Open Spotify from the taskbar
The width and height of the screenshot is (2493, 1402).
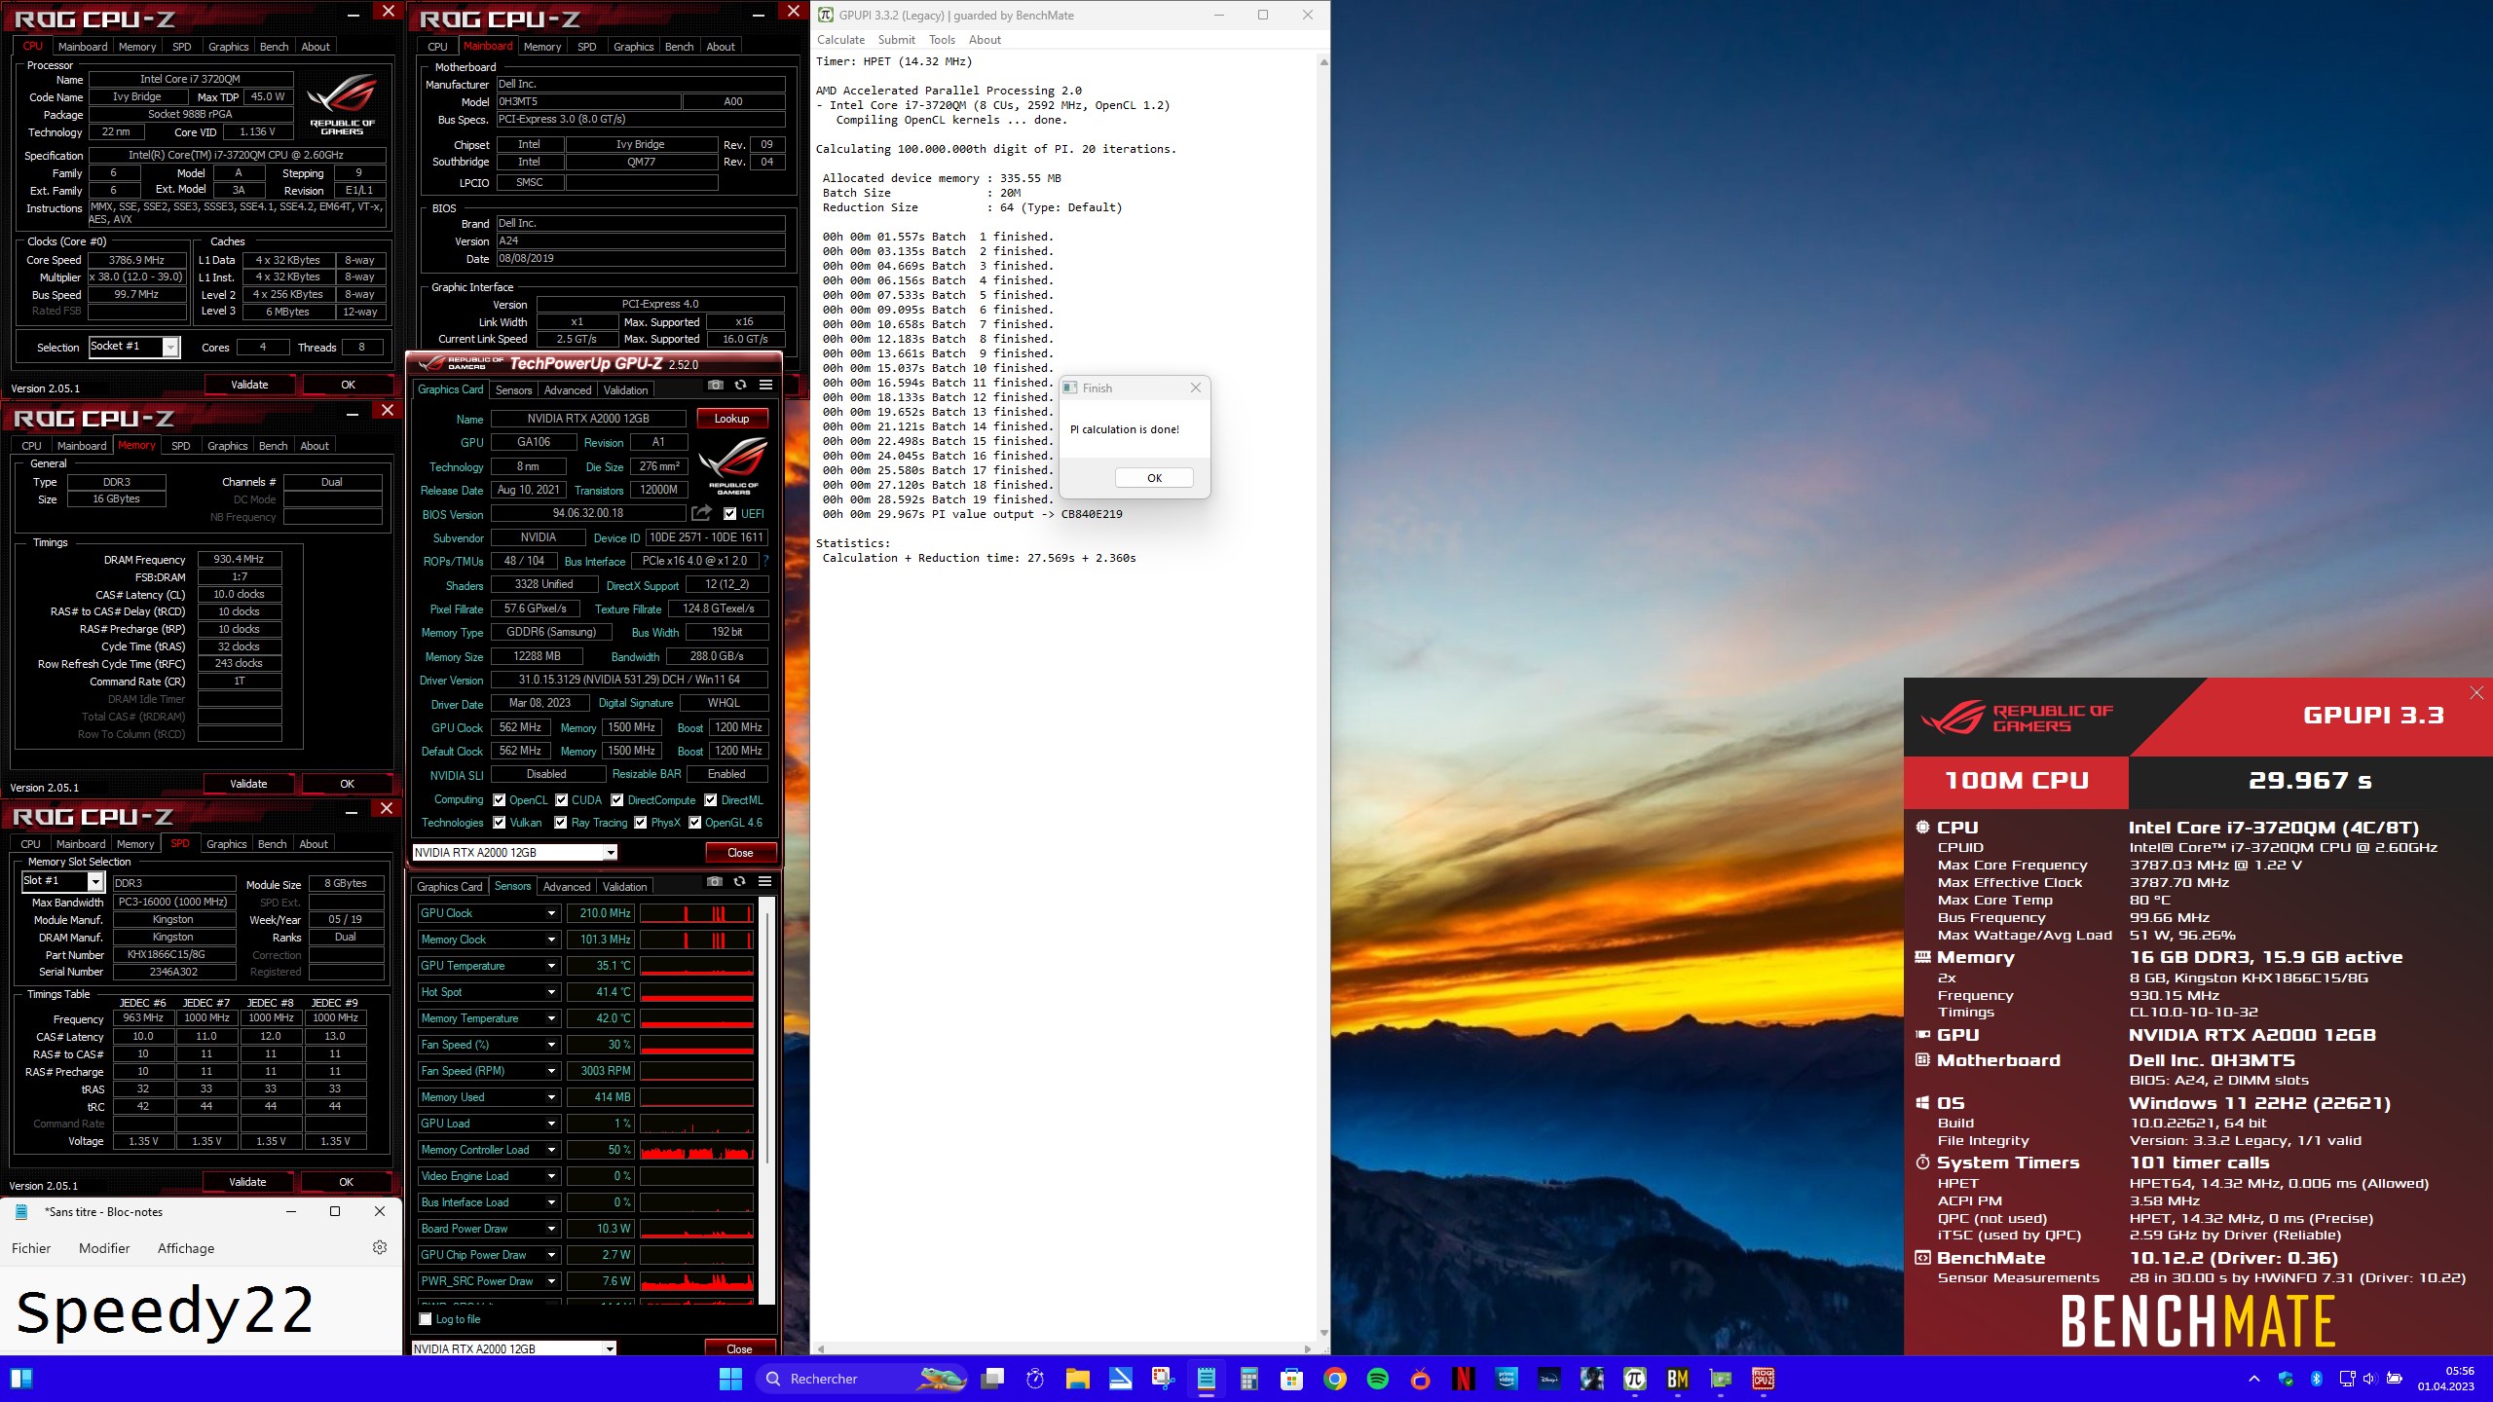coord(1378,1379)
